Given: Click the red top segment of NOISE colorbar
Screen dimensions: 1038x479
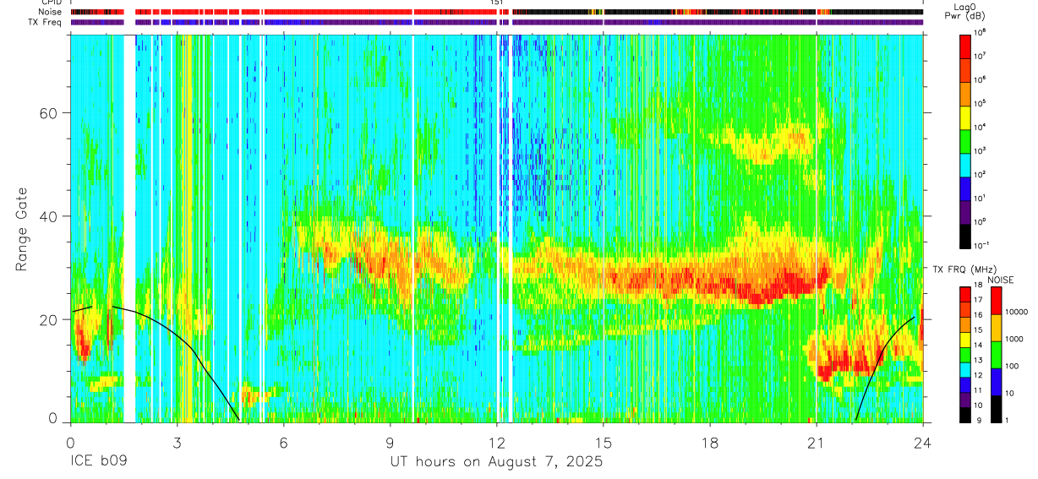Looking at the screenshot, I should tap(997, 300).
